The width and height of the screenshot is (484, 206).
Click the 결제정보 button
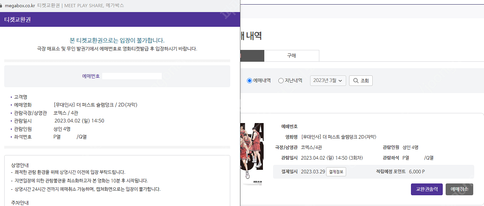(x=336, y=172)
